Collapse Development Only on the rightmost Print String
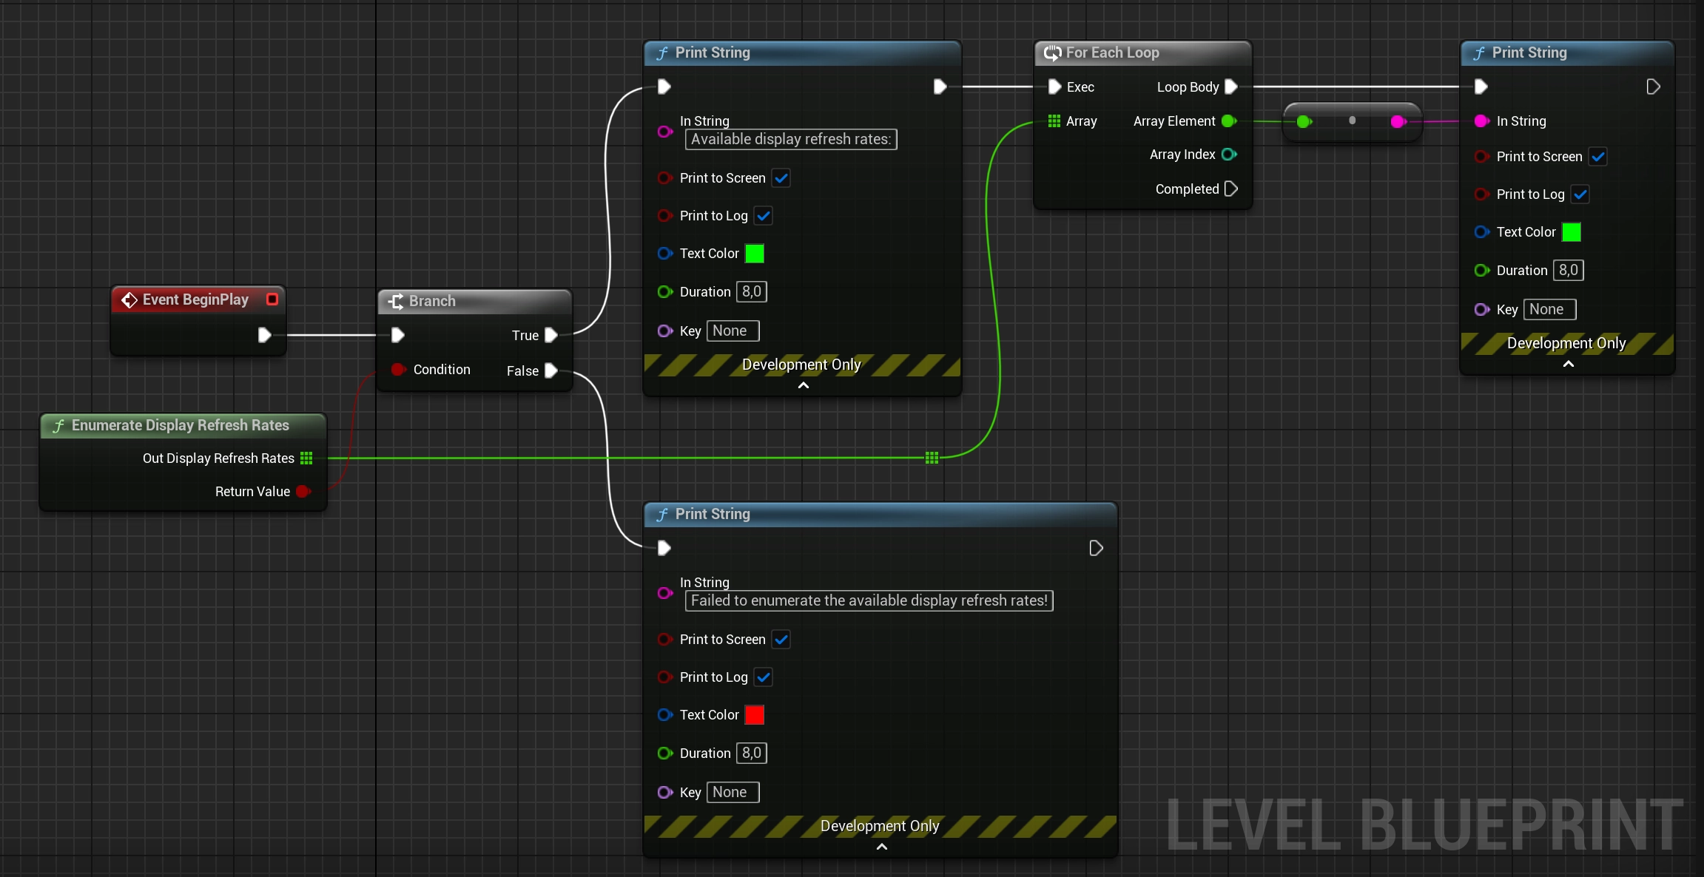Viewport: 1704px width, 877px height. [x=1567, y=364]
